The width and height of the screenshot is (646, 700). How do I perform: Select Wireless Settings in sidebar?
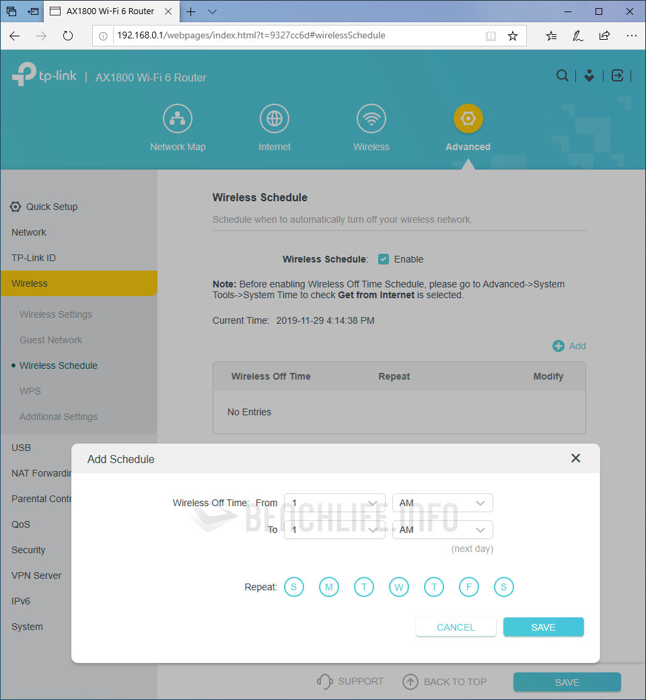56,314
